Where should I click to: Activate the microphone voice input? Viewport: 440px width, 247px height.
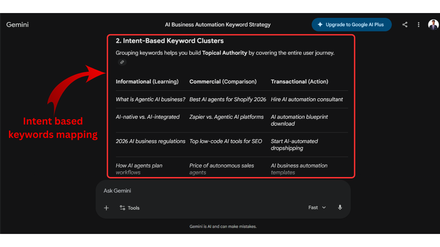[x=340, y=208]
